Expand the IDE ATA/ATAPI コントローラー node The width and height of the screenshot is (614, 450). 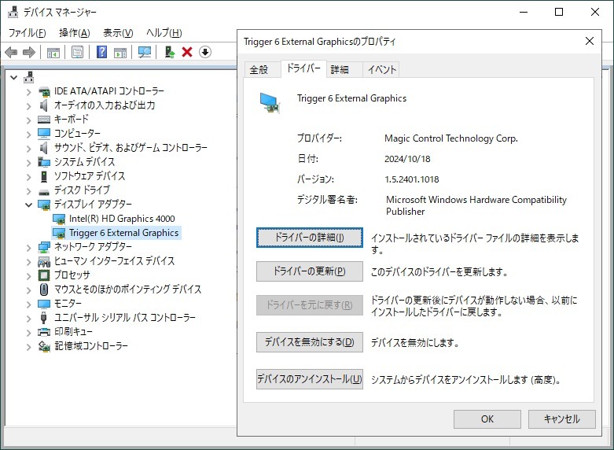point(28,92)
